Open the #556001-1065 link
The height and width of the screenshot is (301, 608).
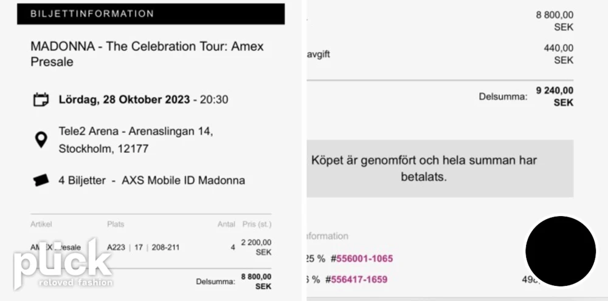tap(361, 259)
